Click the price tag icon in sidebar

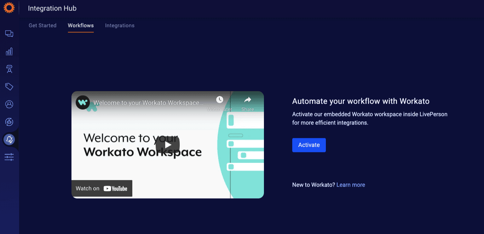[x=9, y=87]
